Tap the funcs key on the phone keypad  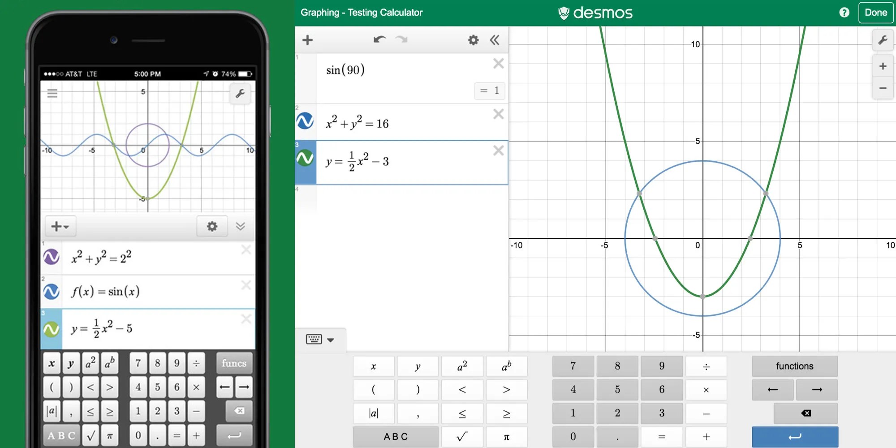[234, 363]
